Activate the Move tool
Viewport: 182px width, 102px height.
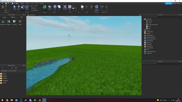[19, 7]
